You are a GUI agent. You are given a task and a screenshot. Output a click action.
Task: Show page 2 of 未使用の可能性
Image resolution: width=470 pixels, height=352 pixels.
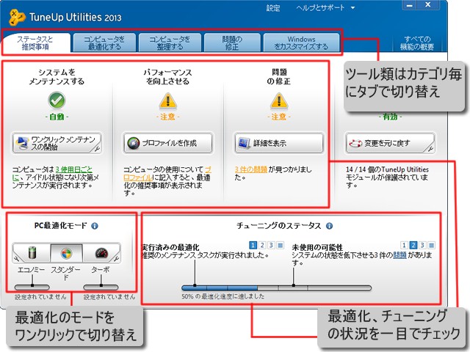(x=413, y=246)
